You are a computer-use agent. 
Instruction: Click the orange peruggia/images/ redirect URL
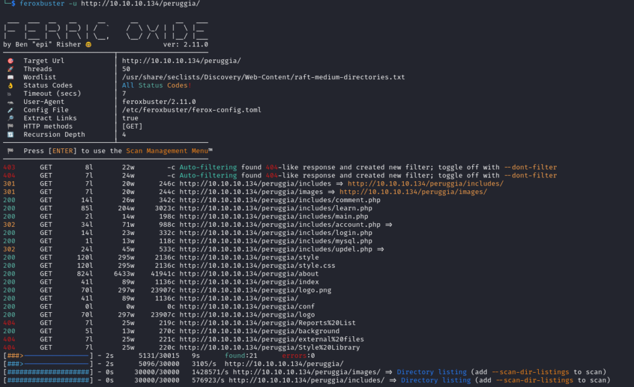click(x=413, y=192)
